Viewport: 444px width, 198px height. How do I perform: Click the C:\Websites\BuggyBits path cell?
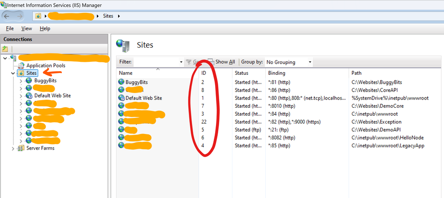pos(376,82)
